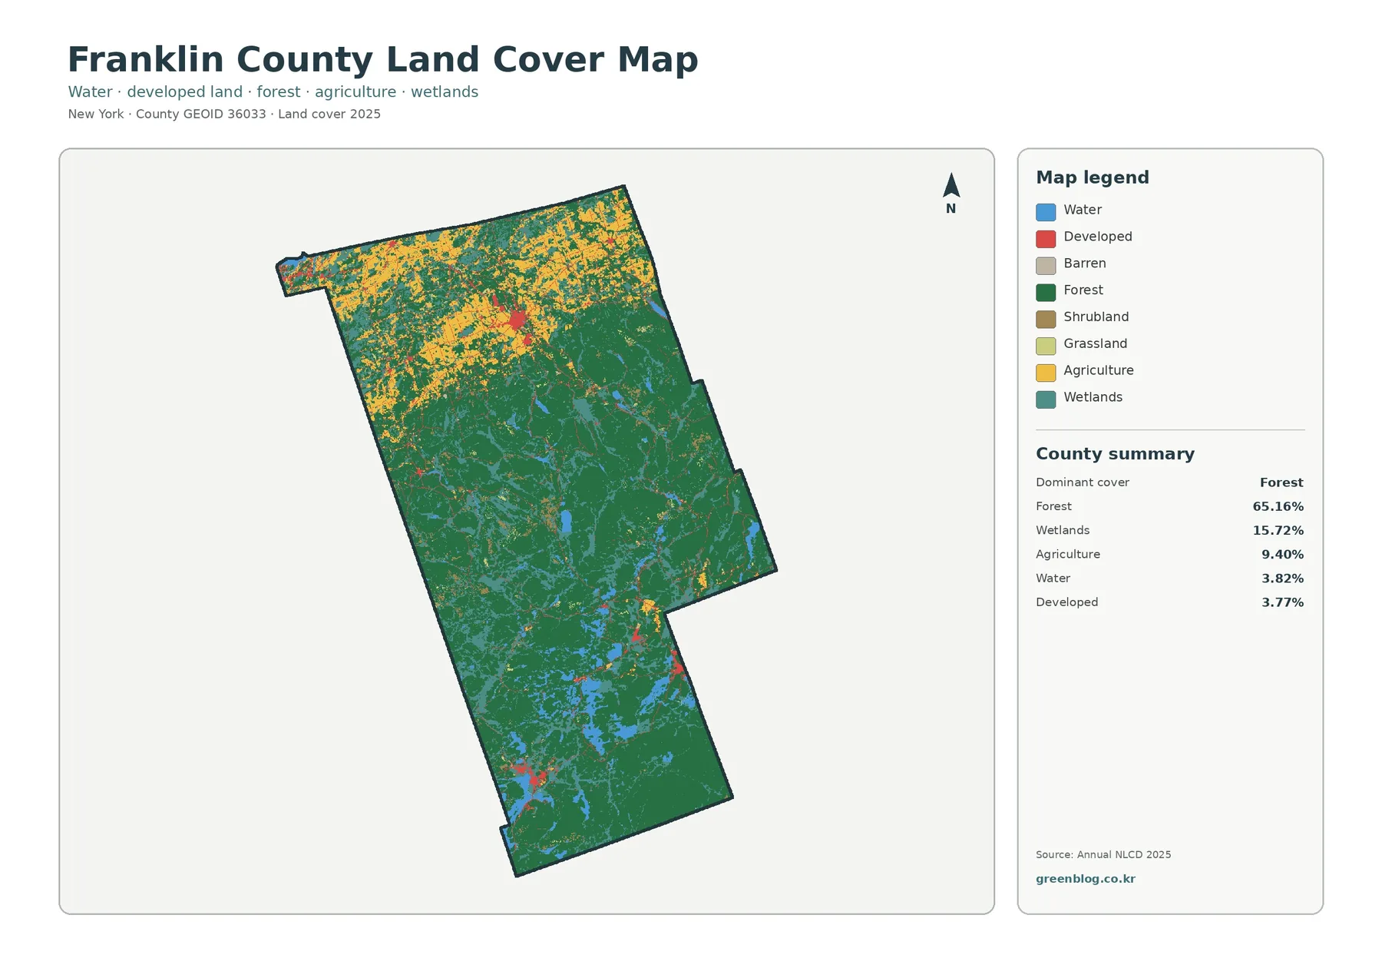Click the 'Map legend' heading

[1092, 177]
